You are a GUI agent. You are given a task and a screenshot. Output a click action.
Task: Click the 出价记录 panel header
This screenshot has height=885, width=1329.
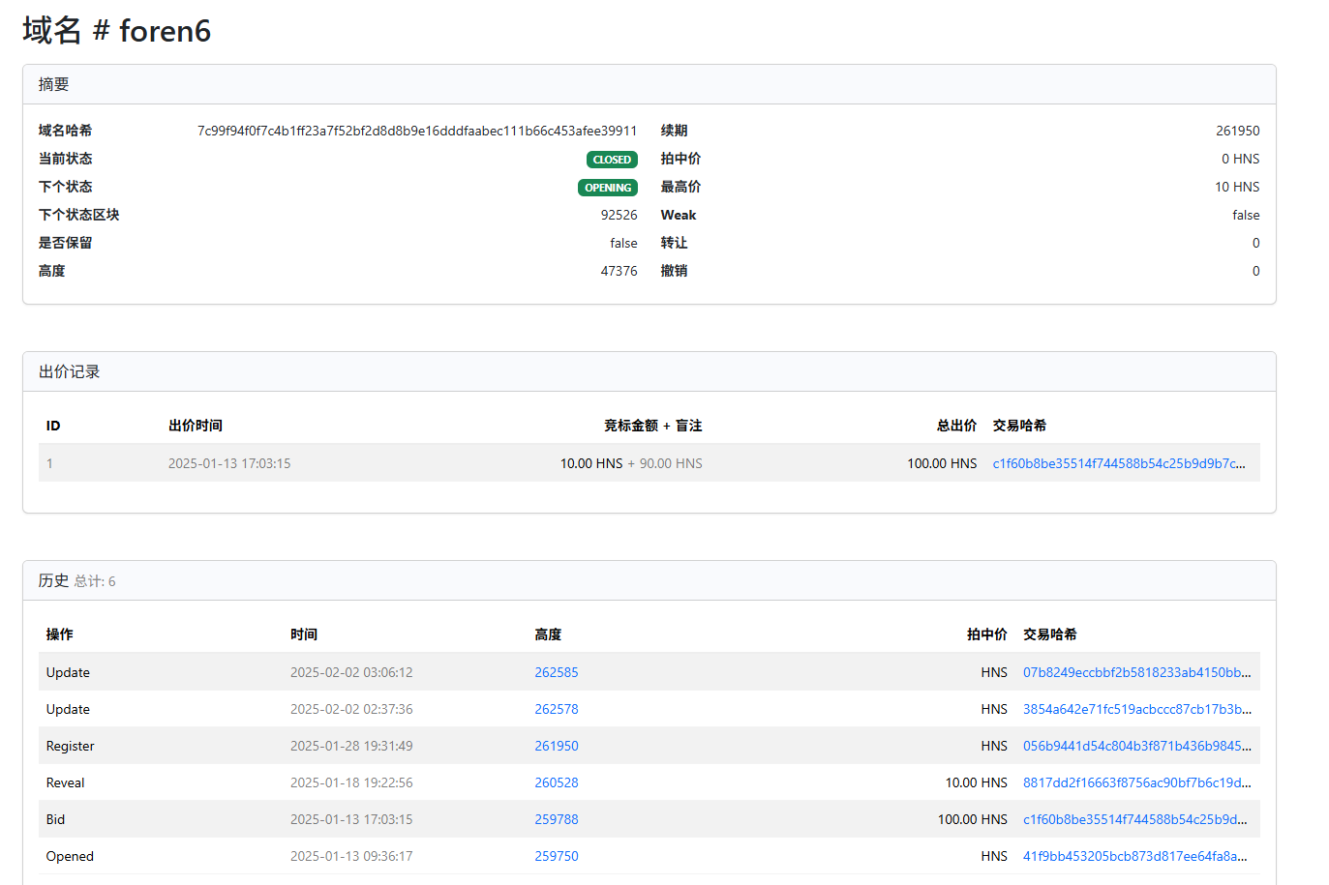pos(70,372)
